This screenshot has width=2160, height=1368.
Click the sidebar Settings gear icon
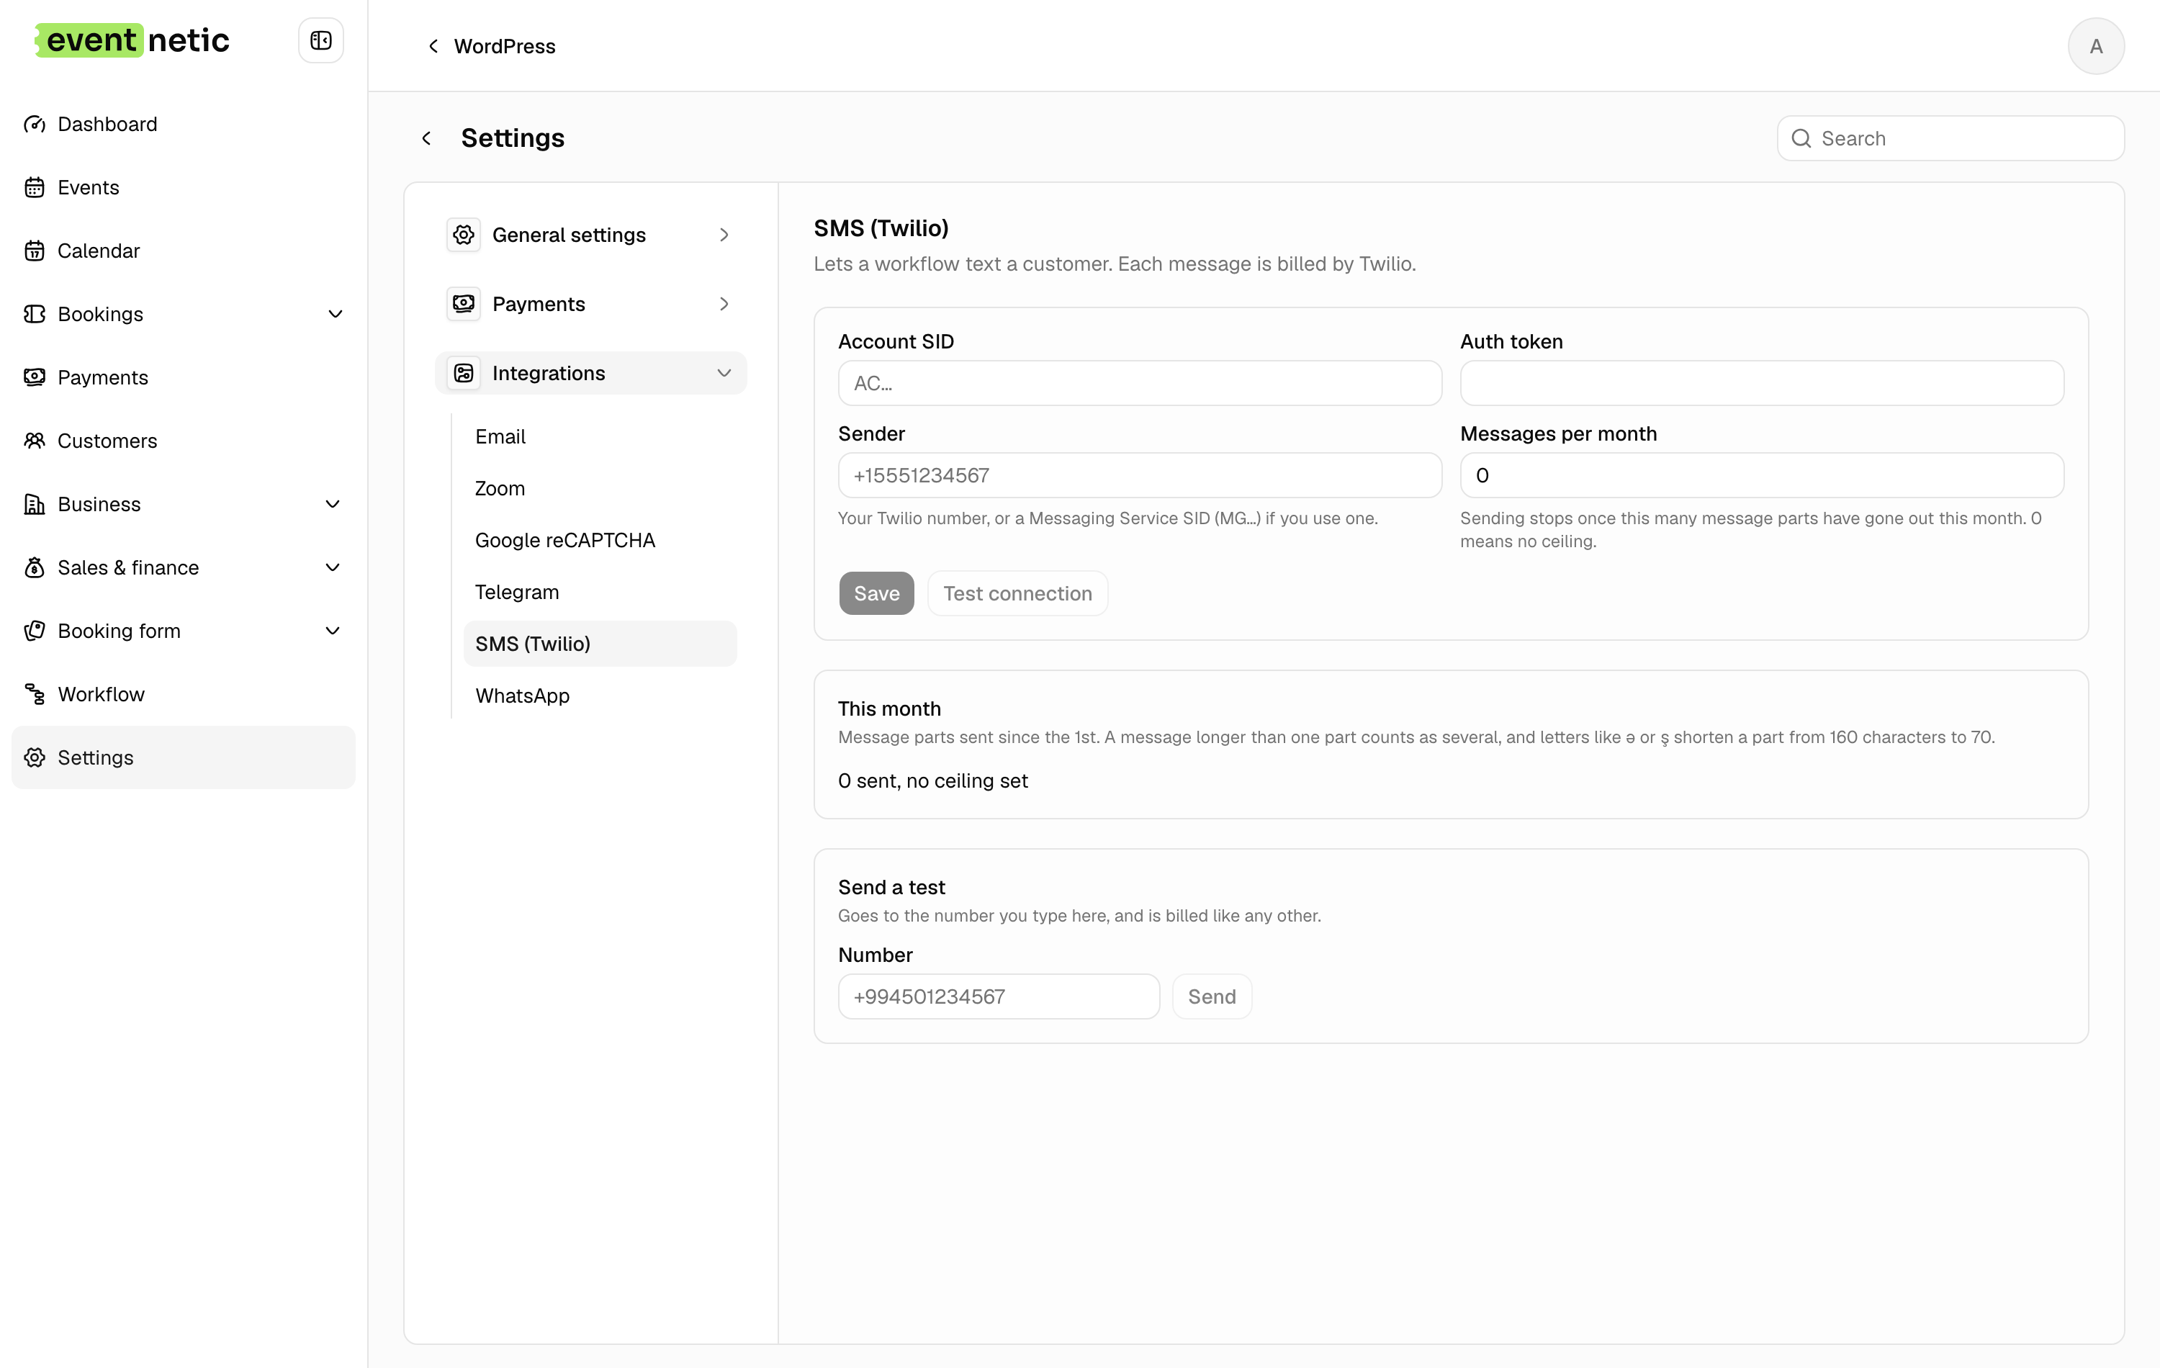pyautogui.click(x=34, y=758)
